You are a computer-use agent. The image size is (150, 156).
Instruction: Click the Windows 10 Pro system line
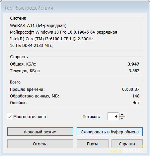(63, 32)
